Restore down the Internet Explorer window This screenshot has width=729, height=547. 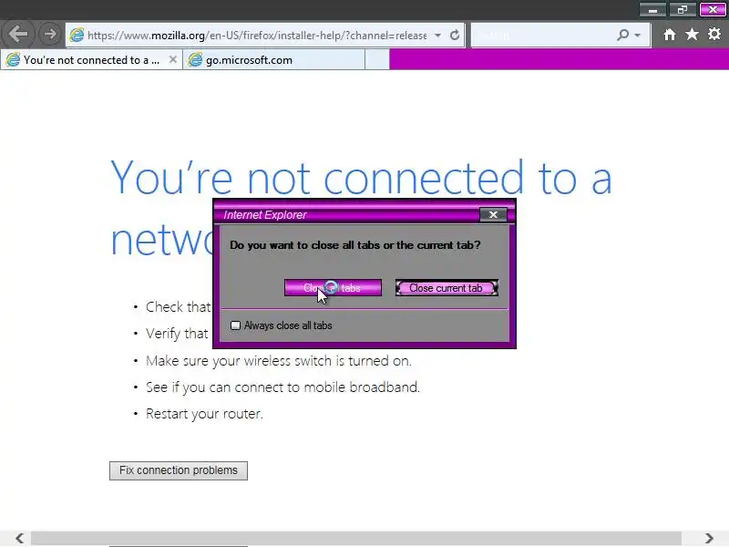coord(683,10)
